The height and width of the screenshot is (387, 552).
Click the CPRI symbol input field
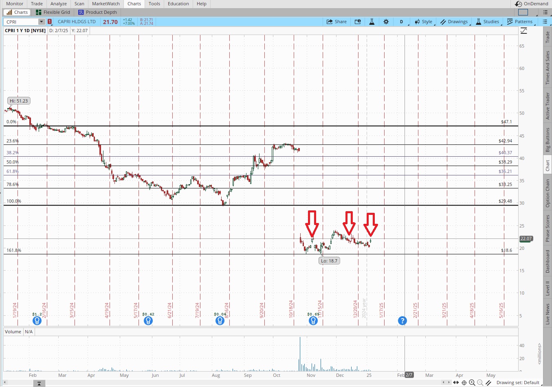coord(21,22)
